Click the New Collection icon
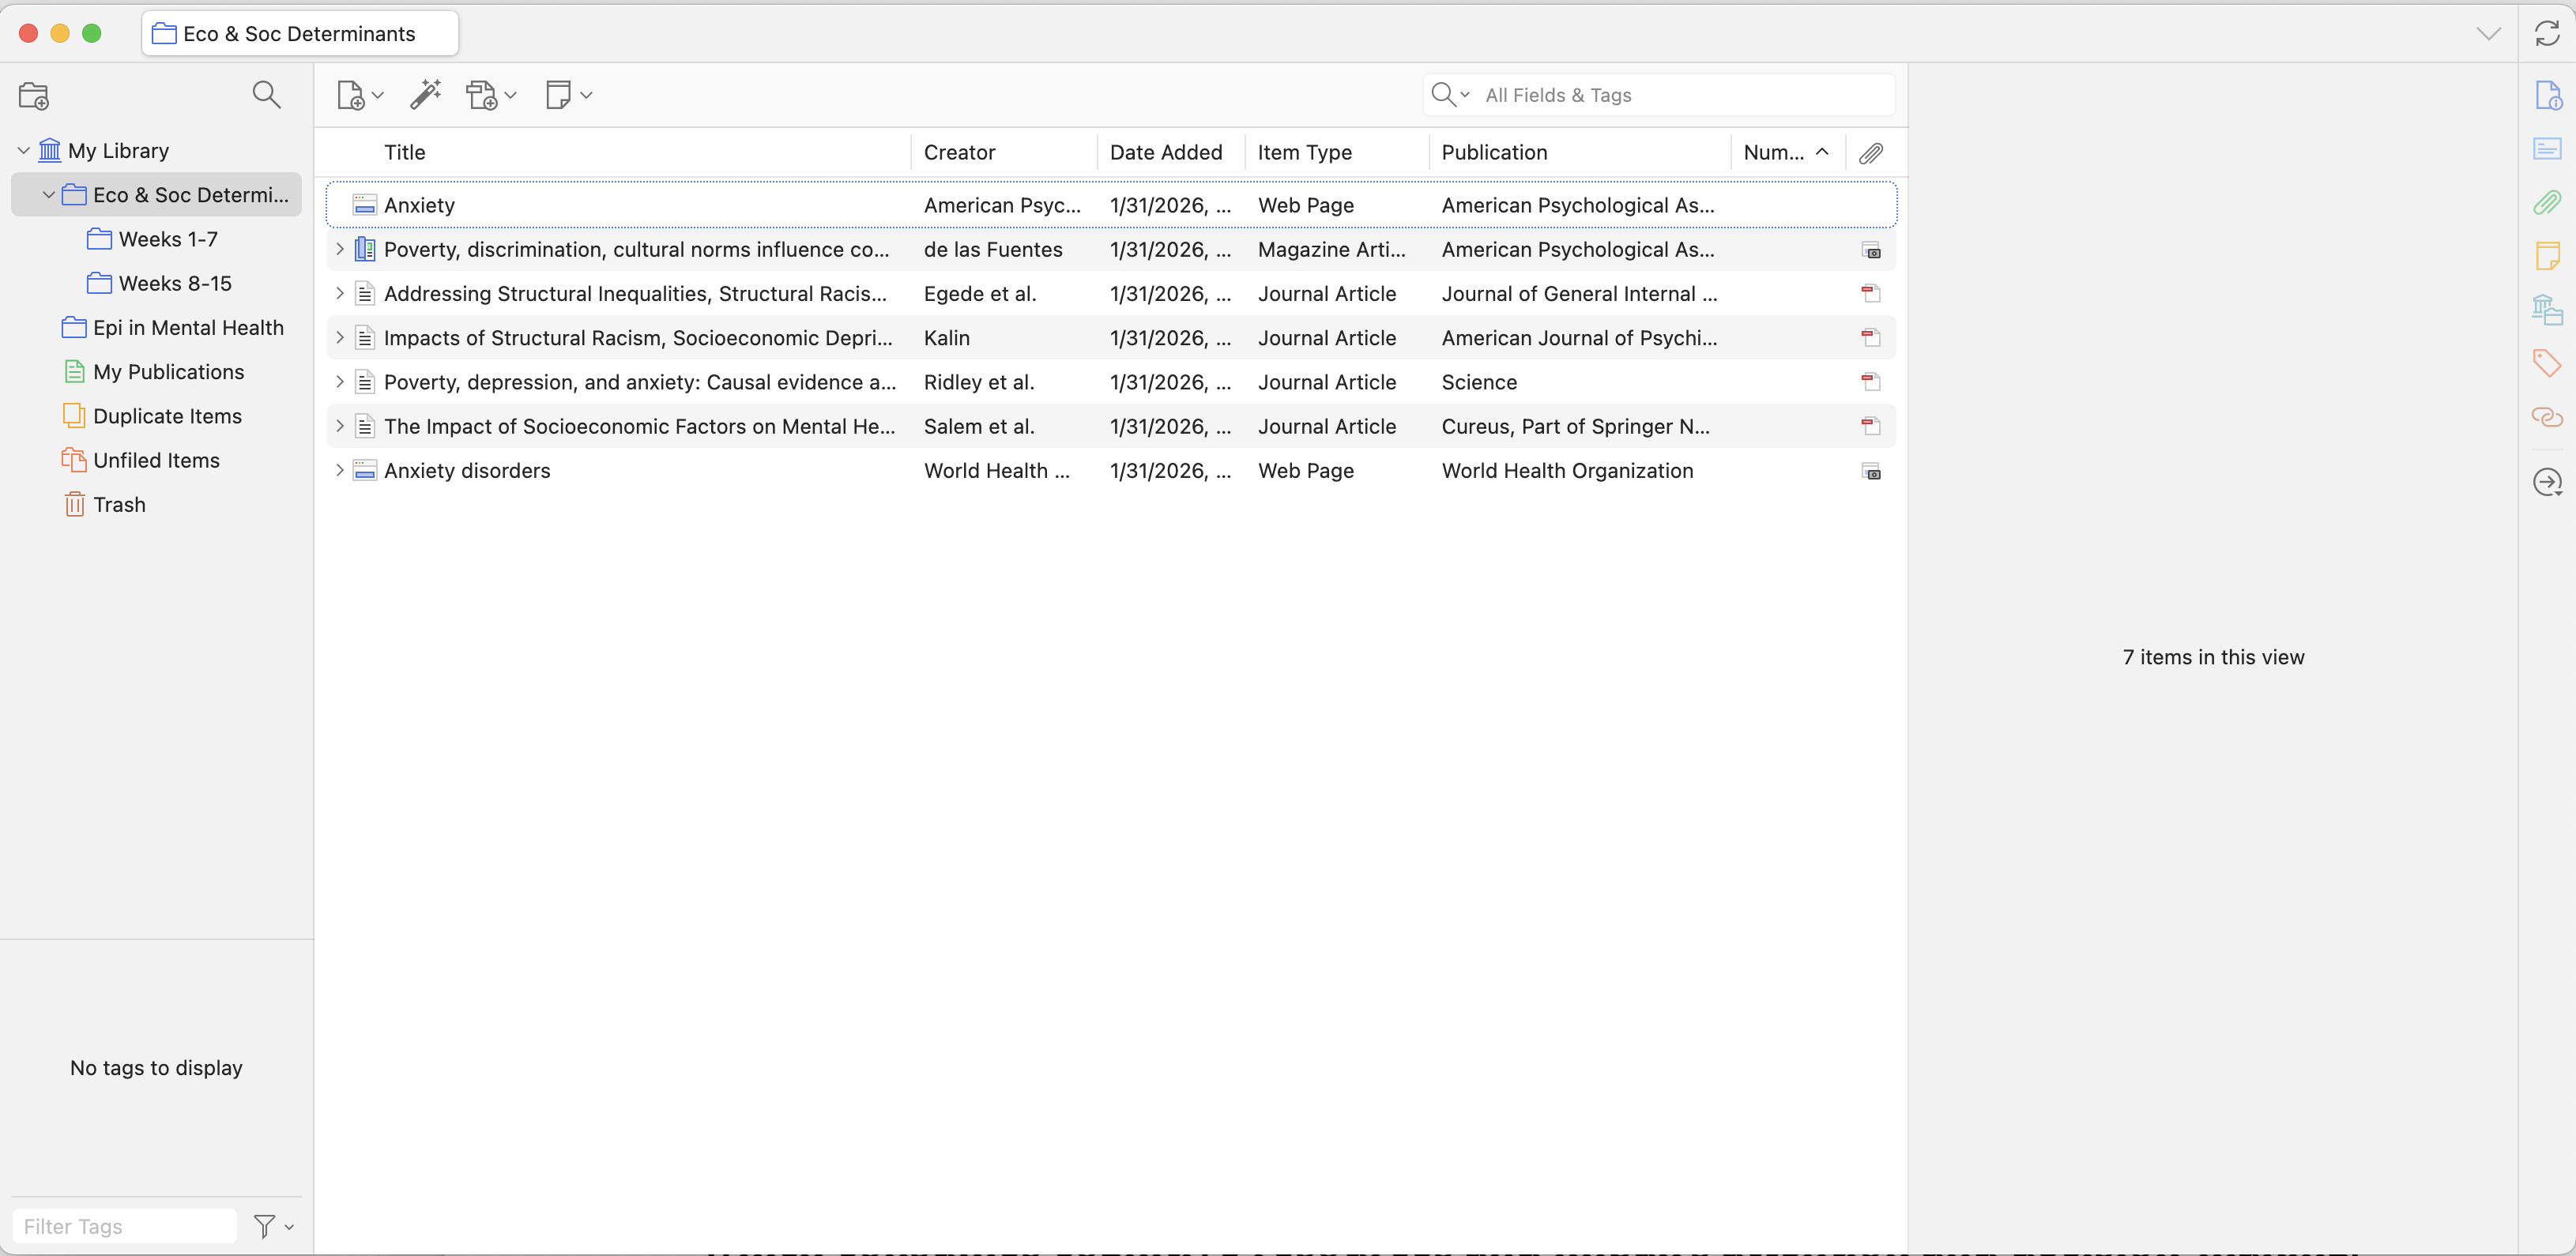Image resolution: width=2576 pixels, height=1256 pixels. (x=34, y=96)
